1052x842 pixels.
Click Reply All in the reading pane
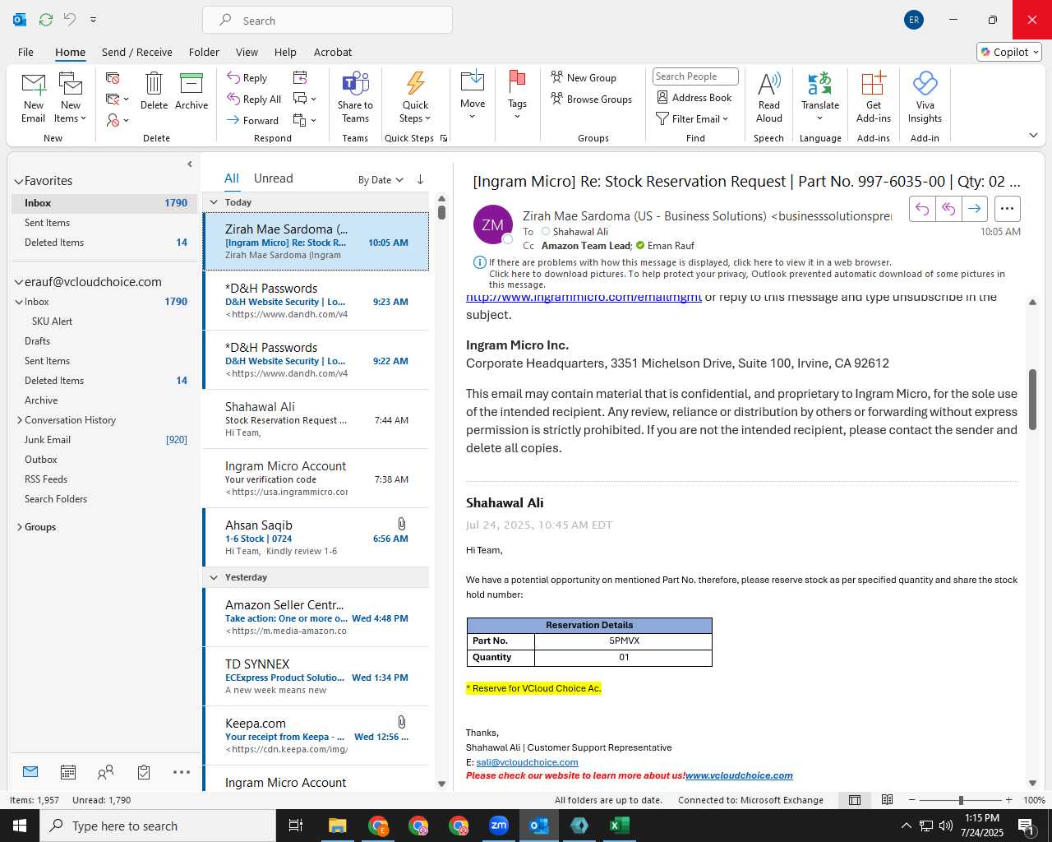click(948, 209)
